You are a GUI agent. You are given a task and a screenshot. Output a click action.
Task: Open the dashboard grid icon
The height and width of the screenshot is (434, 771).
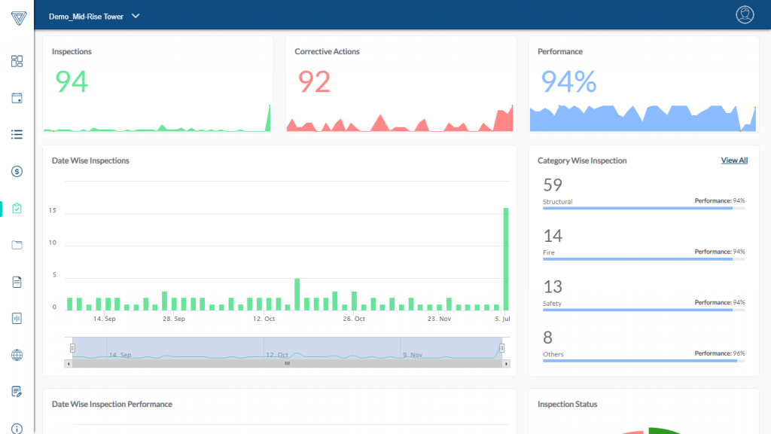(x=17, y=61)
